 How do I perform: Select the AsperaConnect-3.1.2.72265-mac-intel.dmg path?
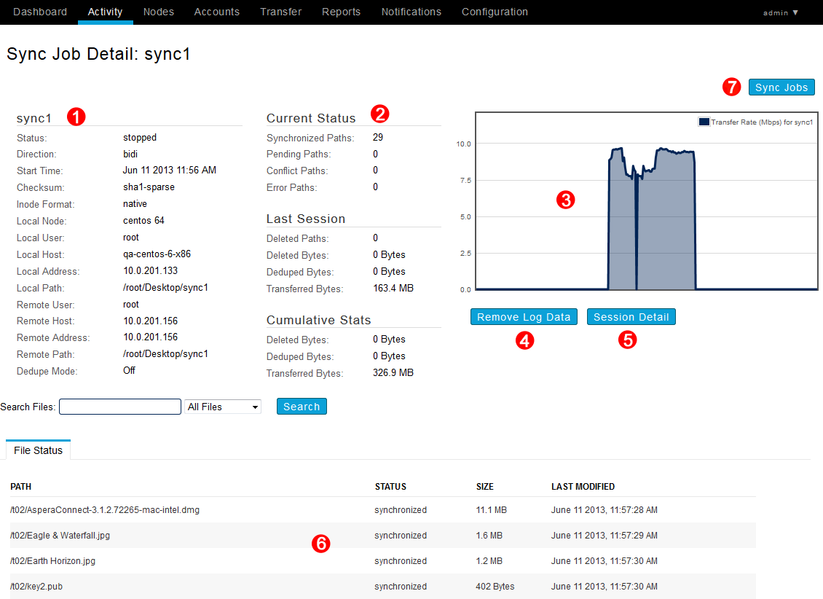tap(105, 510)
